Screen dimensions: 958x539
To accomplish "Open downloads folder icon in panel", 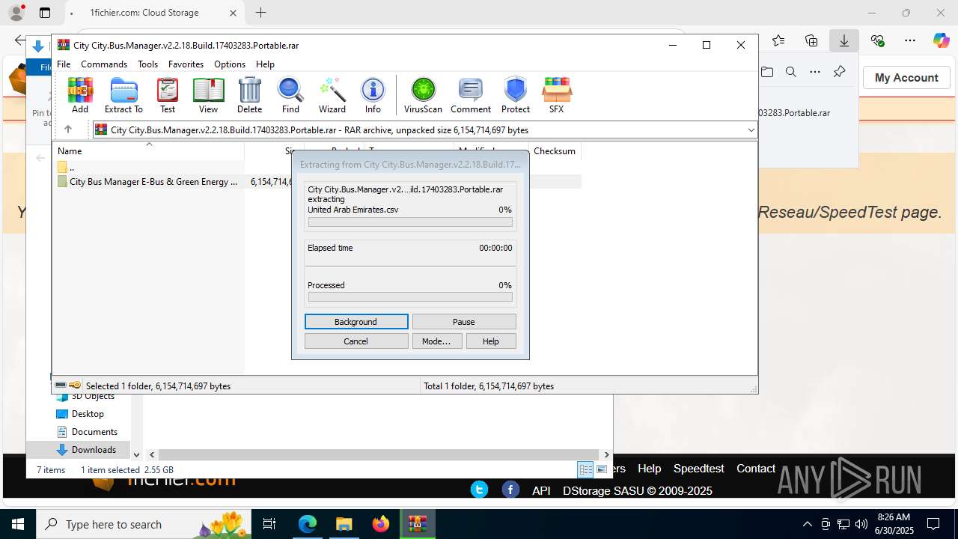I will (x=767, y=72).
